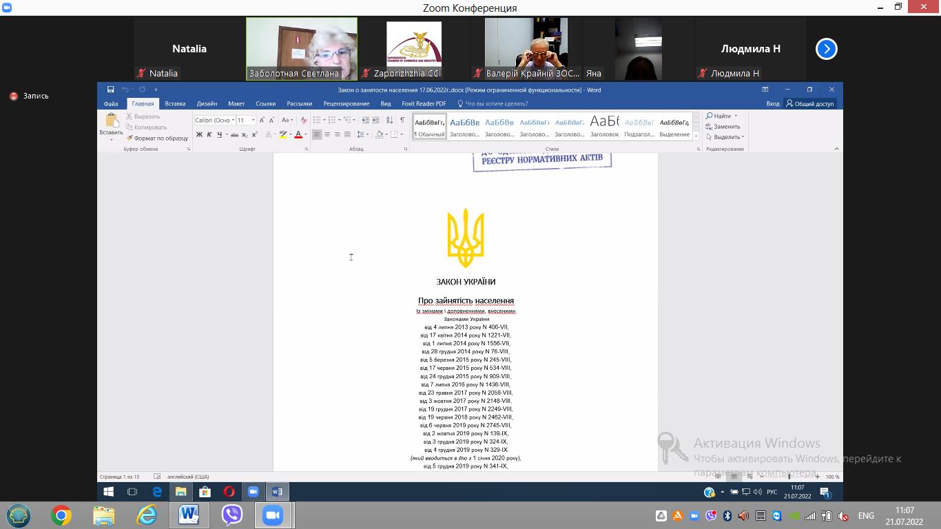The height and width of the screenshot is (529, 941).
Task: Open Viber from the taskbar
Action: click(x=232, y=515)
